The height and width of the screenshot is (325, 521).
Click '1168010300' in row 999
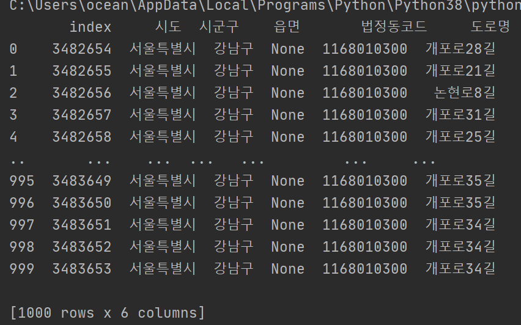tap(365, 269)
